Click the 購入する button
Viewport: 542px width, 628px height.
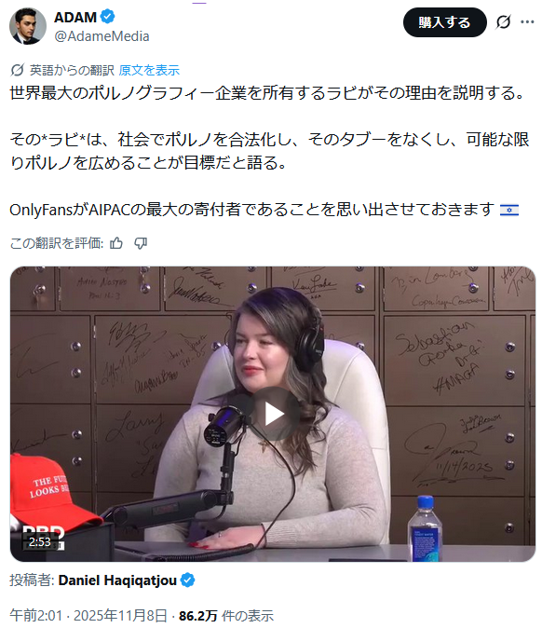click(445, 22)
